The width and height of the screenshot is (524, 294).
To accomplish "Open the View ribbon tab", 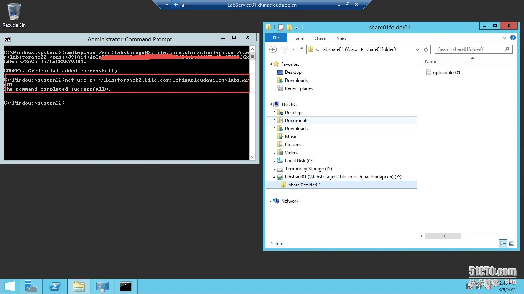I will [x=341, y=38].
